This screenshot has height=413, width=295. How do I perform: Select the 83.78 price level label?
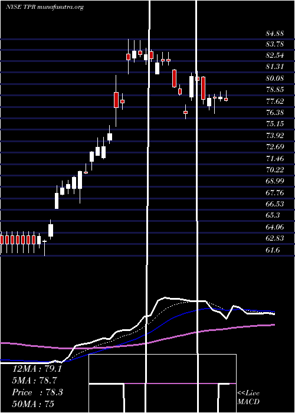click(275, 44)
